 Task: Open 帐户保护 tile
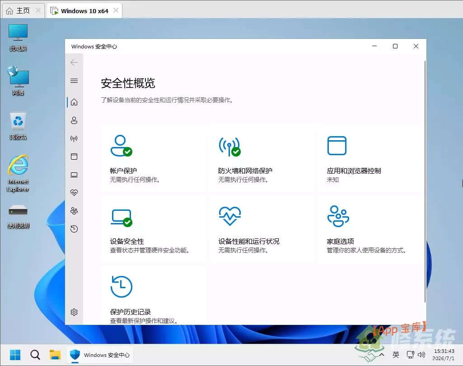[153, 159]
